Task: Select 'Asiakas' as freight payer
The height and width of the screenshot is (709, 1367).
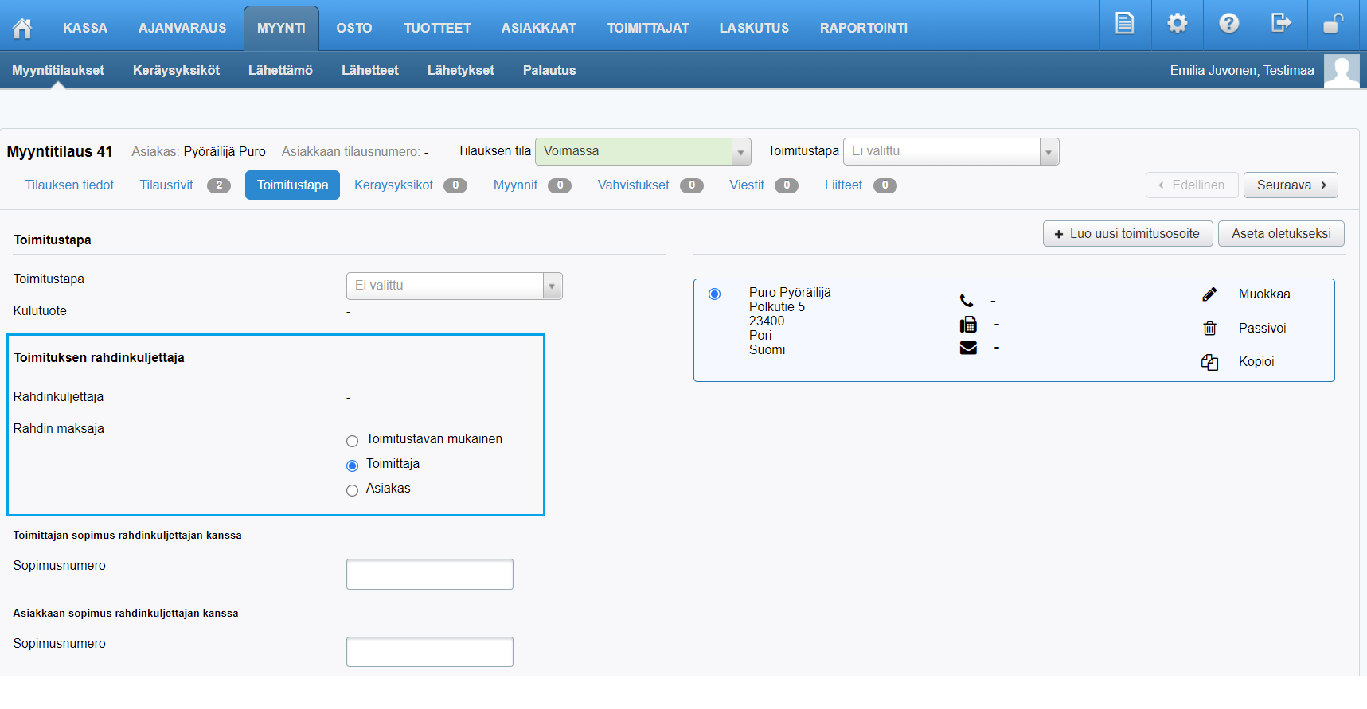Action: click(353, 490)
